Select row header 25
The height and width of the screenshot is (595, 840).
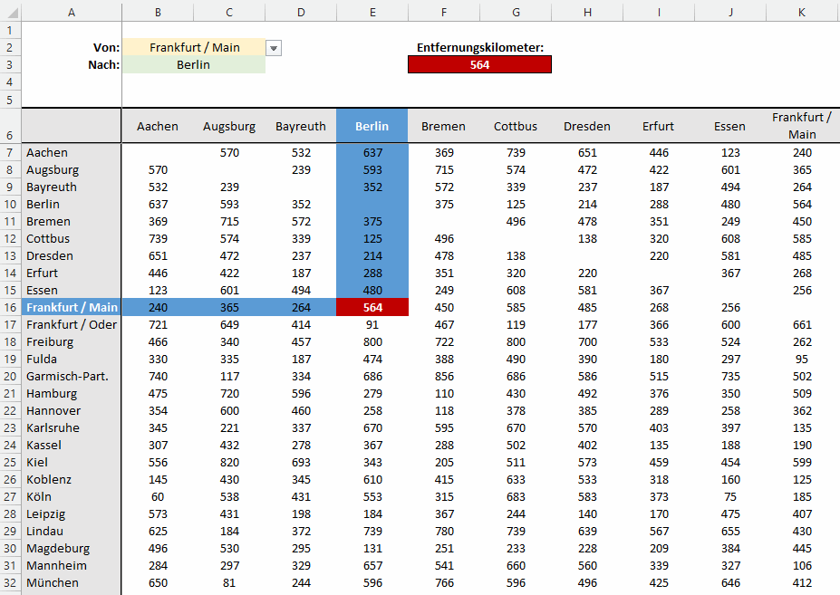coord(10,462)
